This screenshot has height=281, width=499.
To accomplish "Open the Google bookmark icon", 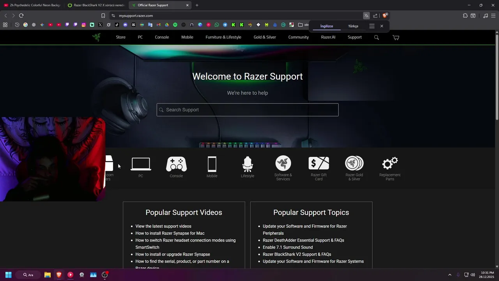I will [25, 25].
